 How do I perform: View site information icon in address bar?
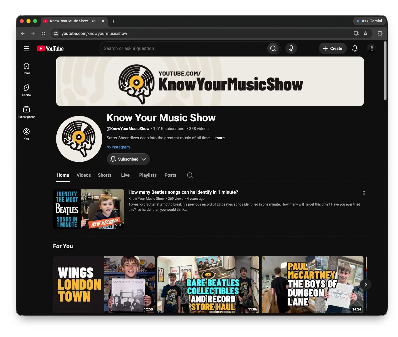tap(56, 33)
